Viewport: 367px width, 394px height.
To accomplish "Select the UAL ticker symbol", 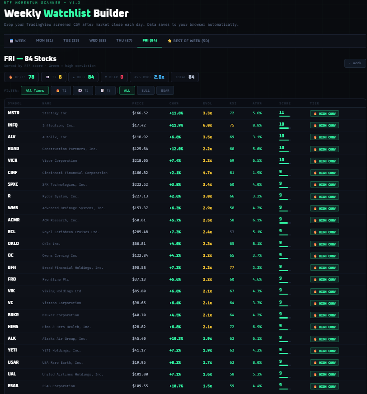I will click(x=12, y=374).
